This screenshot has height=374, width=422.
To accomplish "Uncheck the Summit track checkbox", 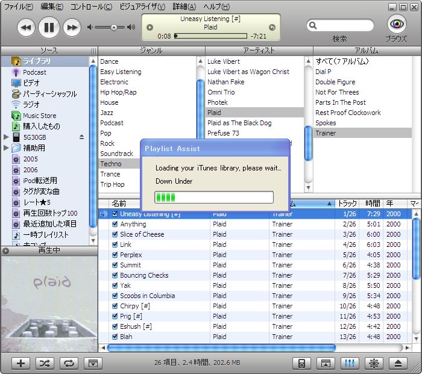I will [x=115, y=265].
